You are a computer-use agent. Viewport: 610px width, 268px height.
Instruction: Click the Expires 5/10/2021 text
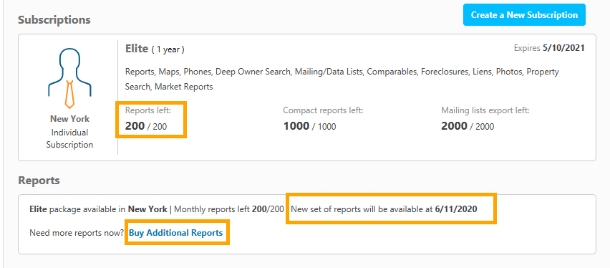point(549,48)
